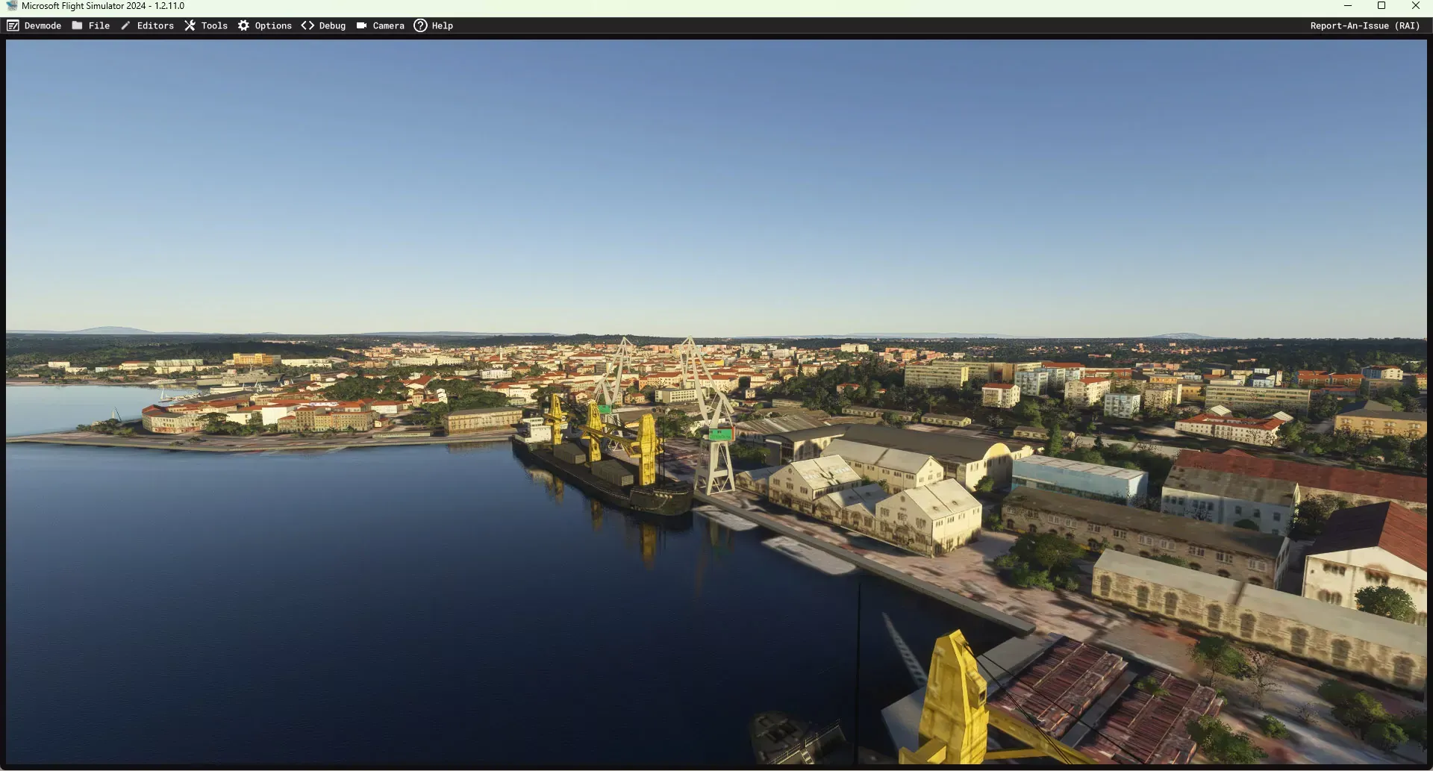
Task: Click the Tools wrench-and-screwdriver icon
Action: (190, 25)
